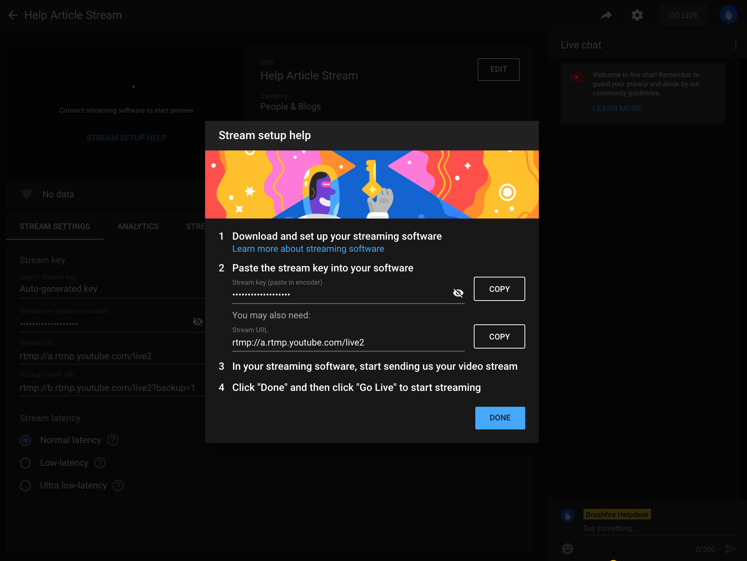Click the emoji smiley icon in chat
Image resolution: width=747 pixels, height=561 pixels.
point(567,549)
